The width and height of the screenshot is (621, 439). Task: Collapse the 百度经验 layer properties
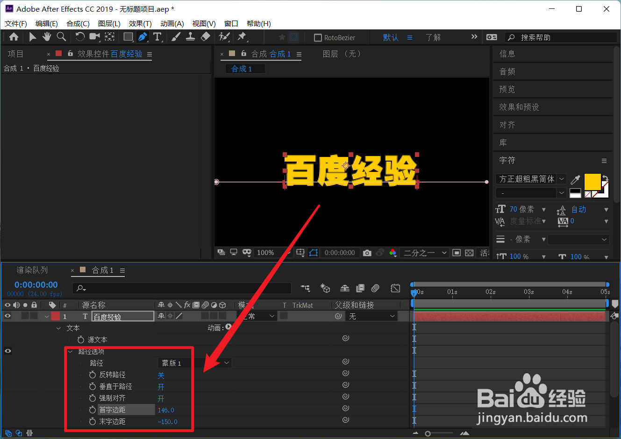[47, 317]
